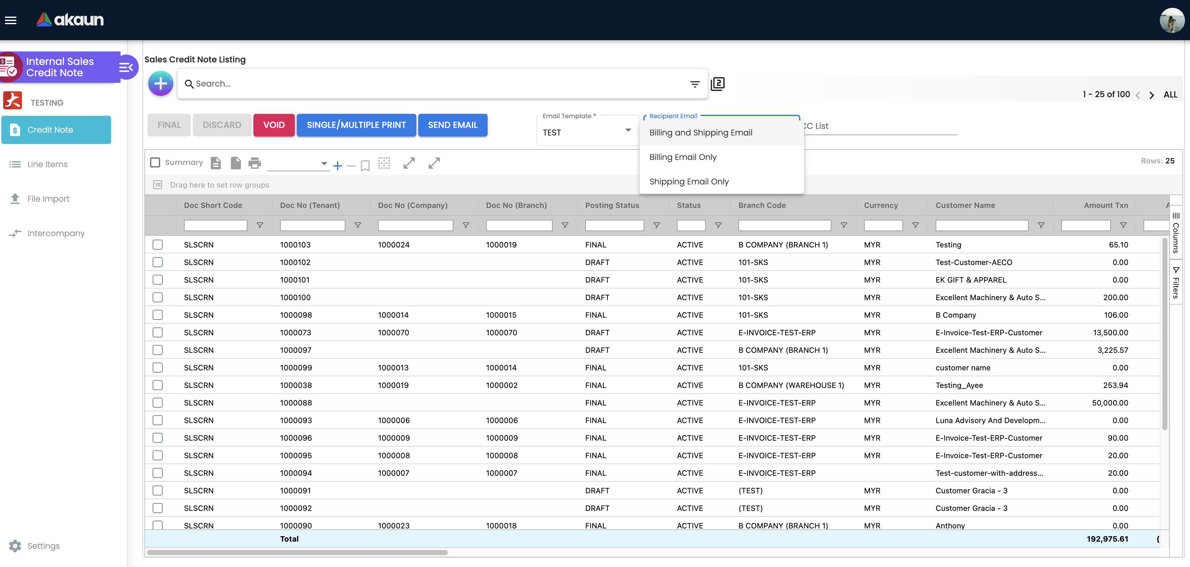Click the dotted grid layout icon
Viewport: 1190px width, 567px height.
pyautogui.click(x=384, y=163)
